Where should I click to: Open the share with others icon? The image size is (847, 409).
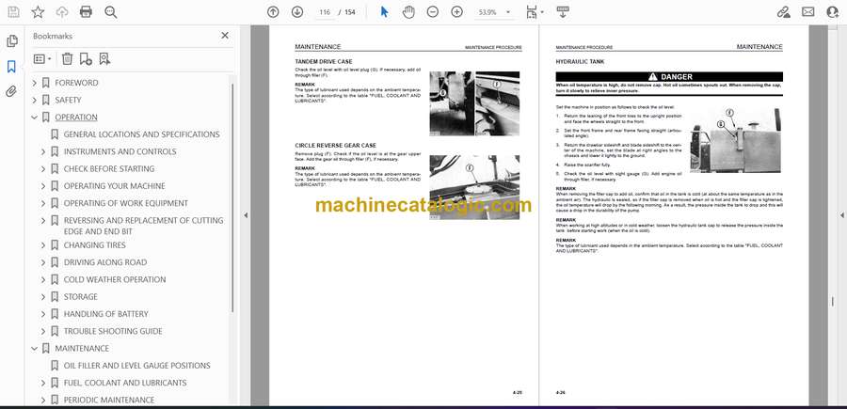(833, 12)
